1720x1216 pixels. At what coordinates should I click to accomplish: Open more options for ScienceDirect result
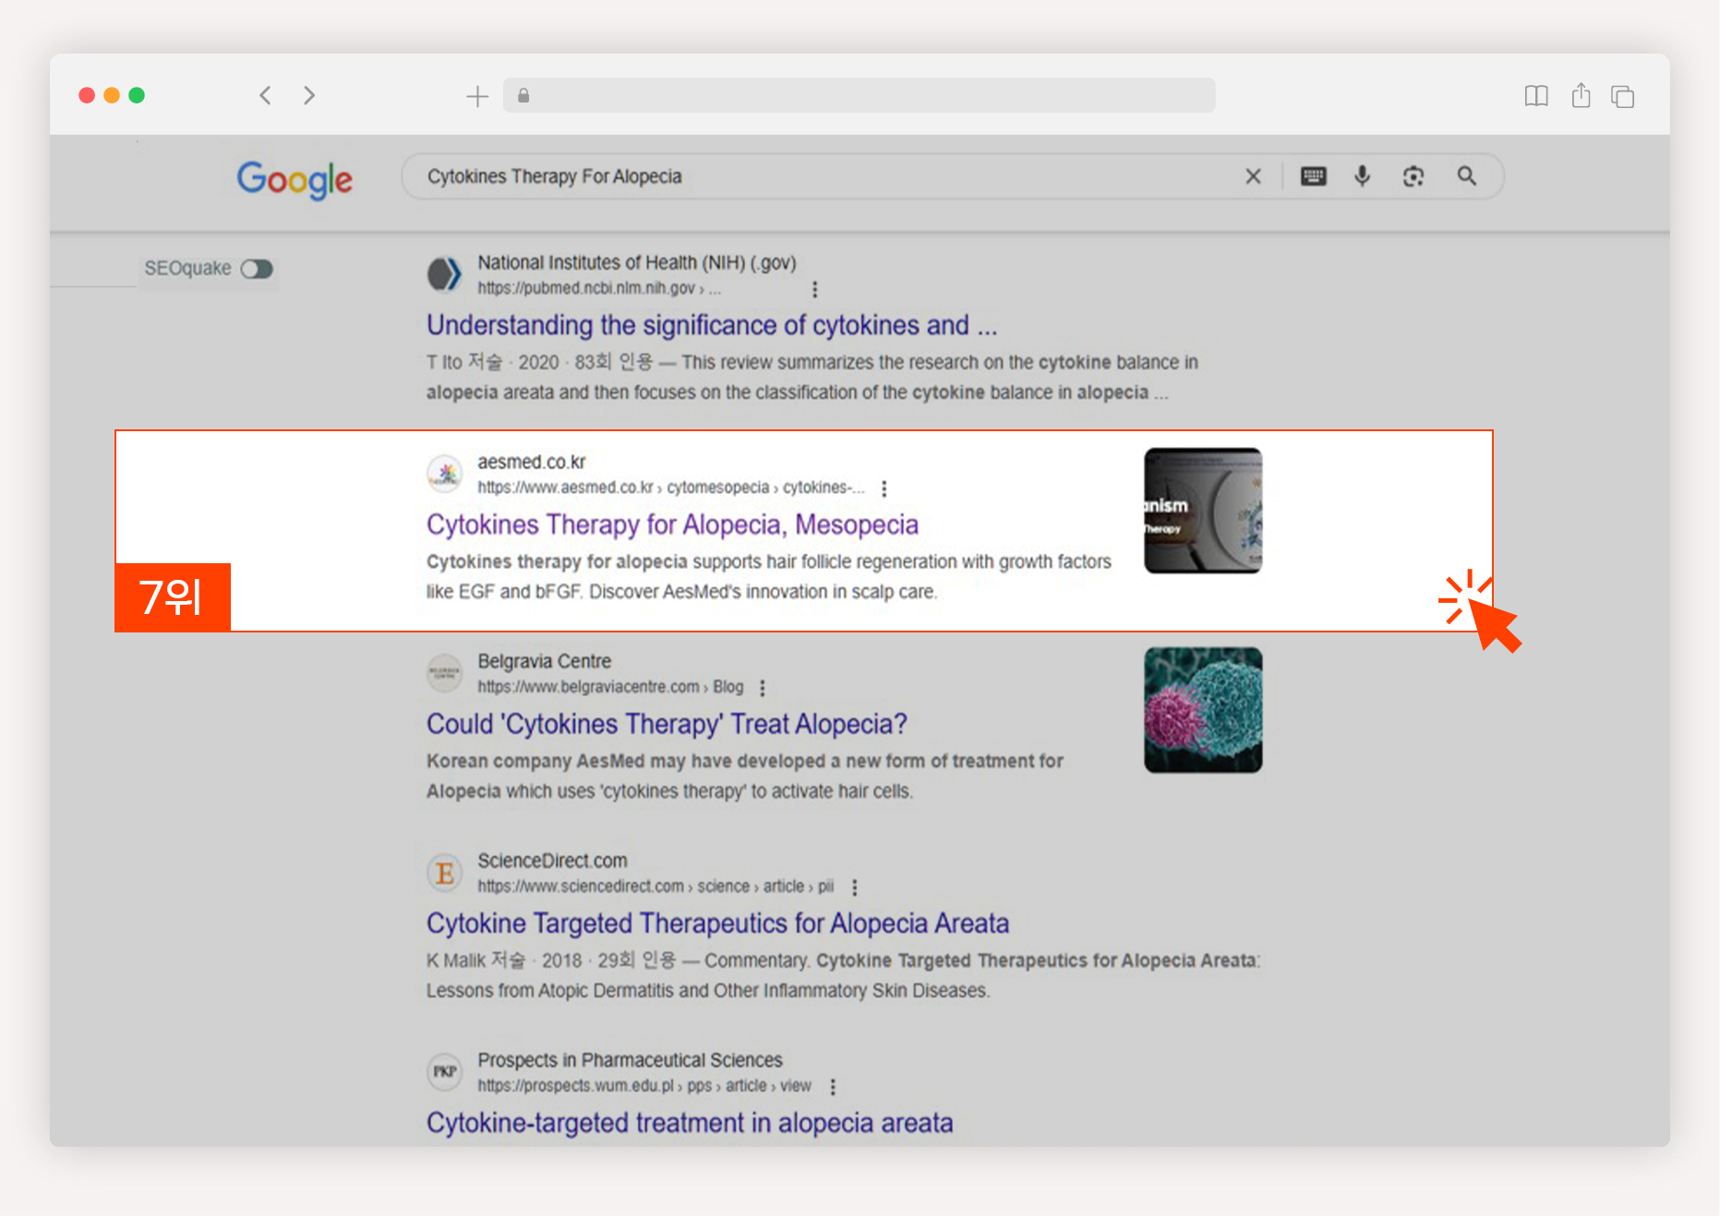pos(855,887)
